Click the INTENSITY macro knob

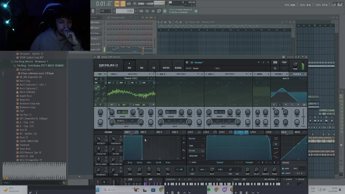coord(99,139)
